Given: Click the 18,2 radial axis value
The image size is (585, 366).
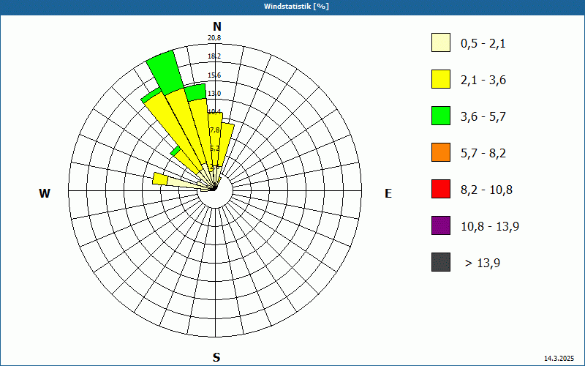Looking at the screenshot, I should coord(214,56).
